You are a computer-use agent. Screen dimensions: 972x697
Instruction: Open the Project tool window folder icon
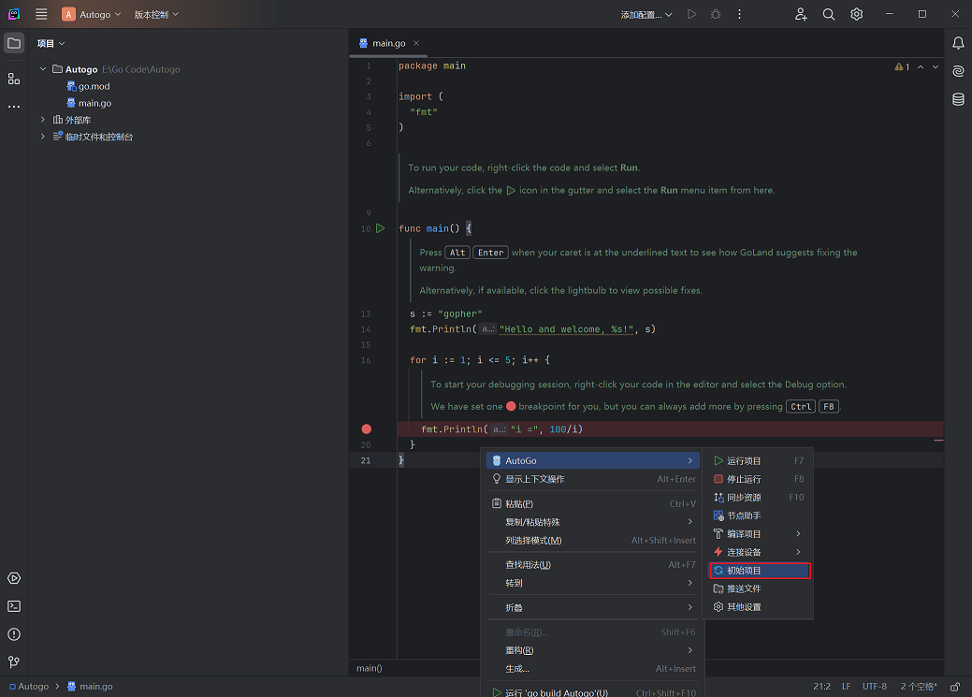click(x=14, y=43)
